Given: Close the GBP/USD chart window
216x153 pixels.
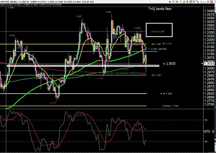Looking at the screenshot, I should (x=212, y=2).
